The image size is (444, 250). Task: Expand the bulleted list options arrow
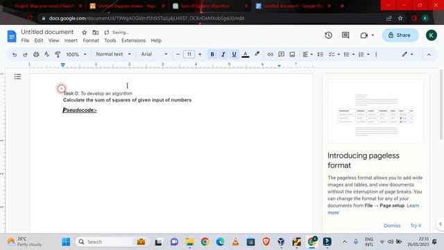tap(353, 54)
